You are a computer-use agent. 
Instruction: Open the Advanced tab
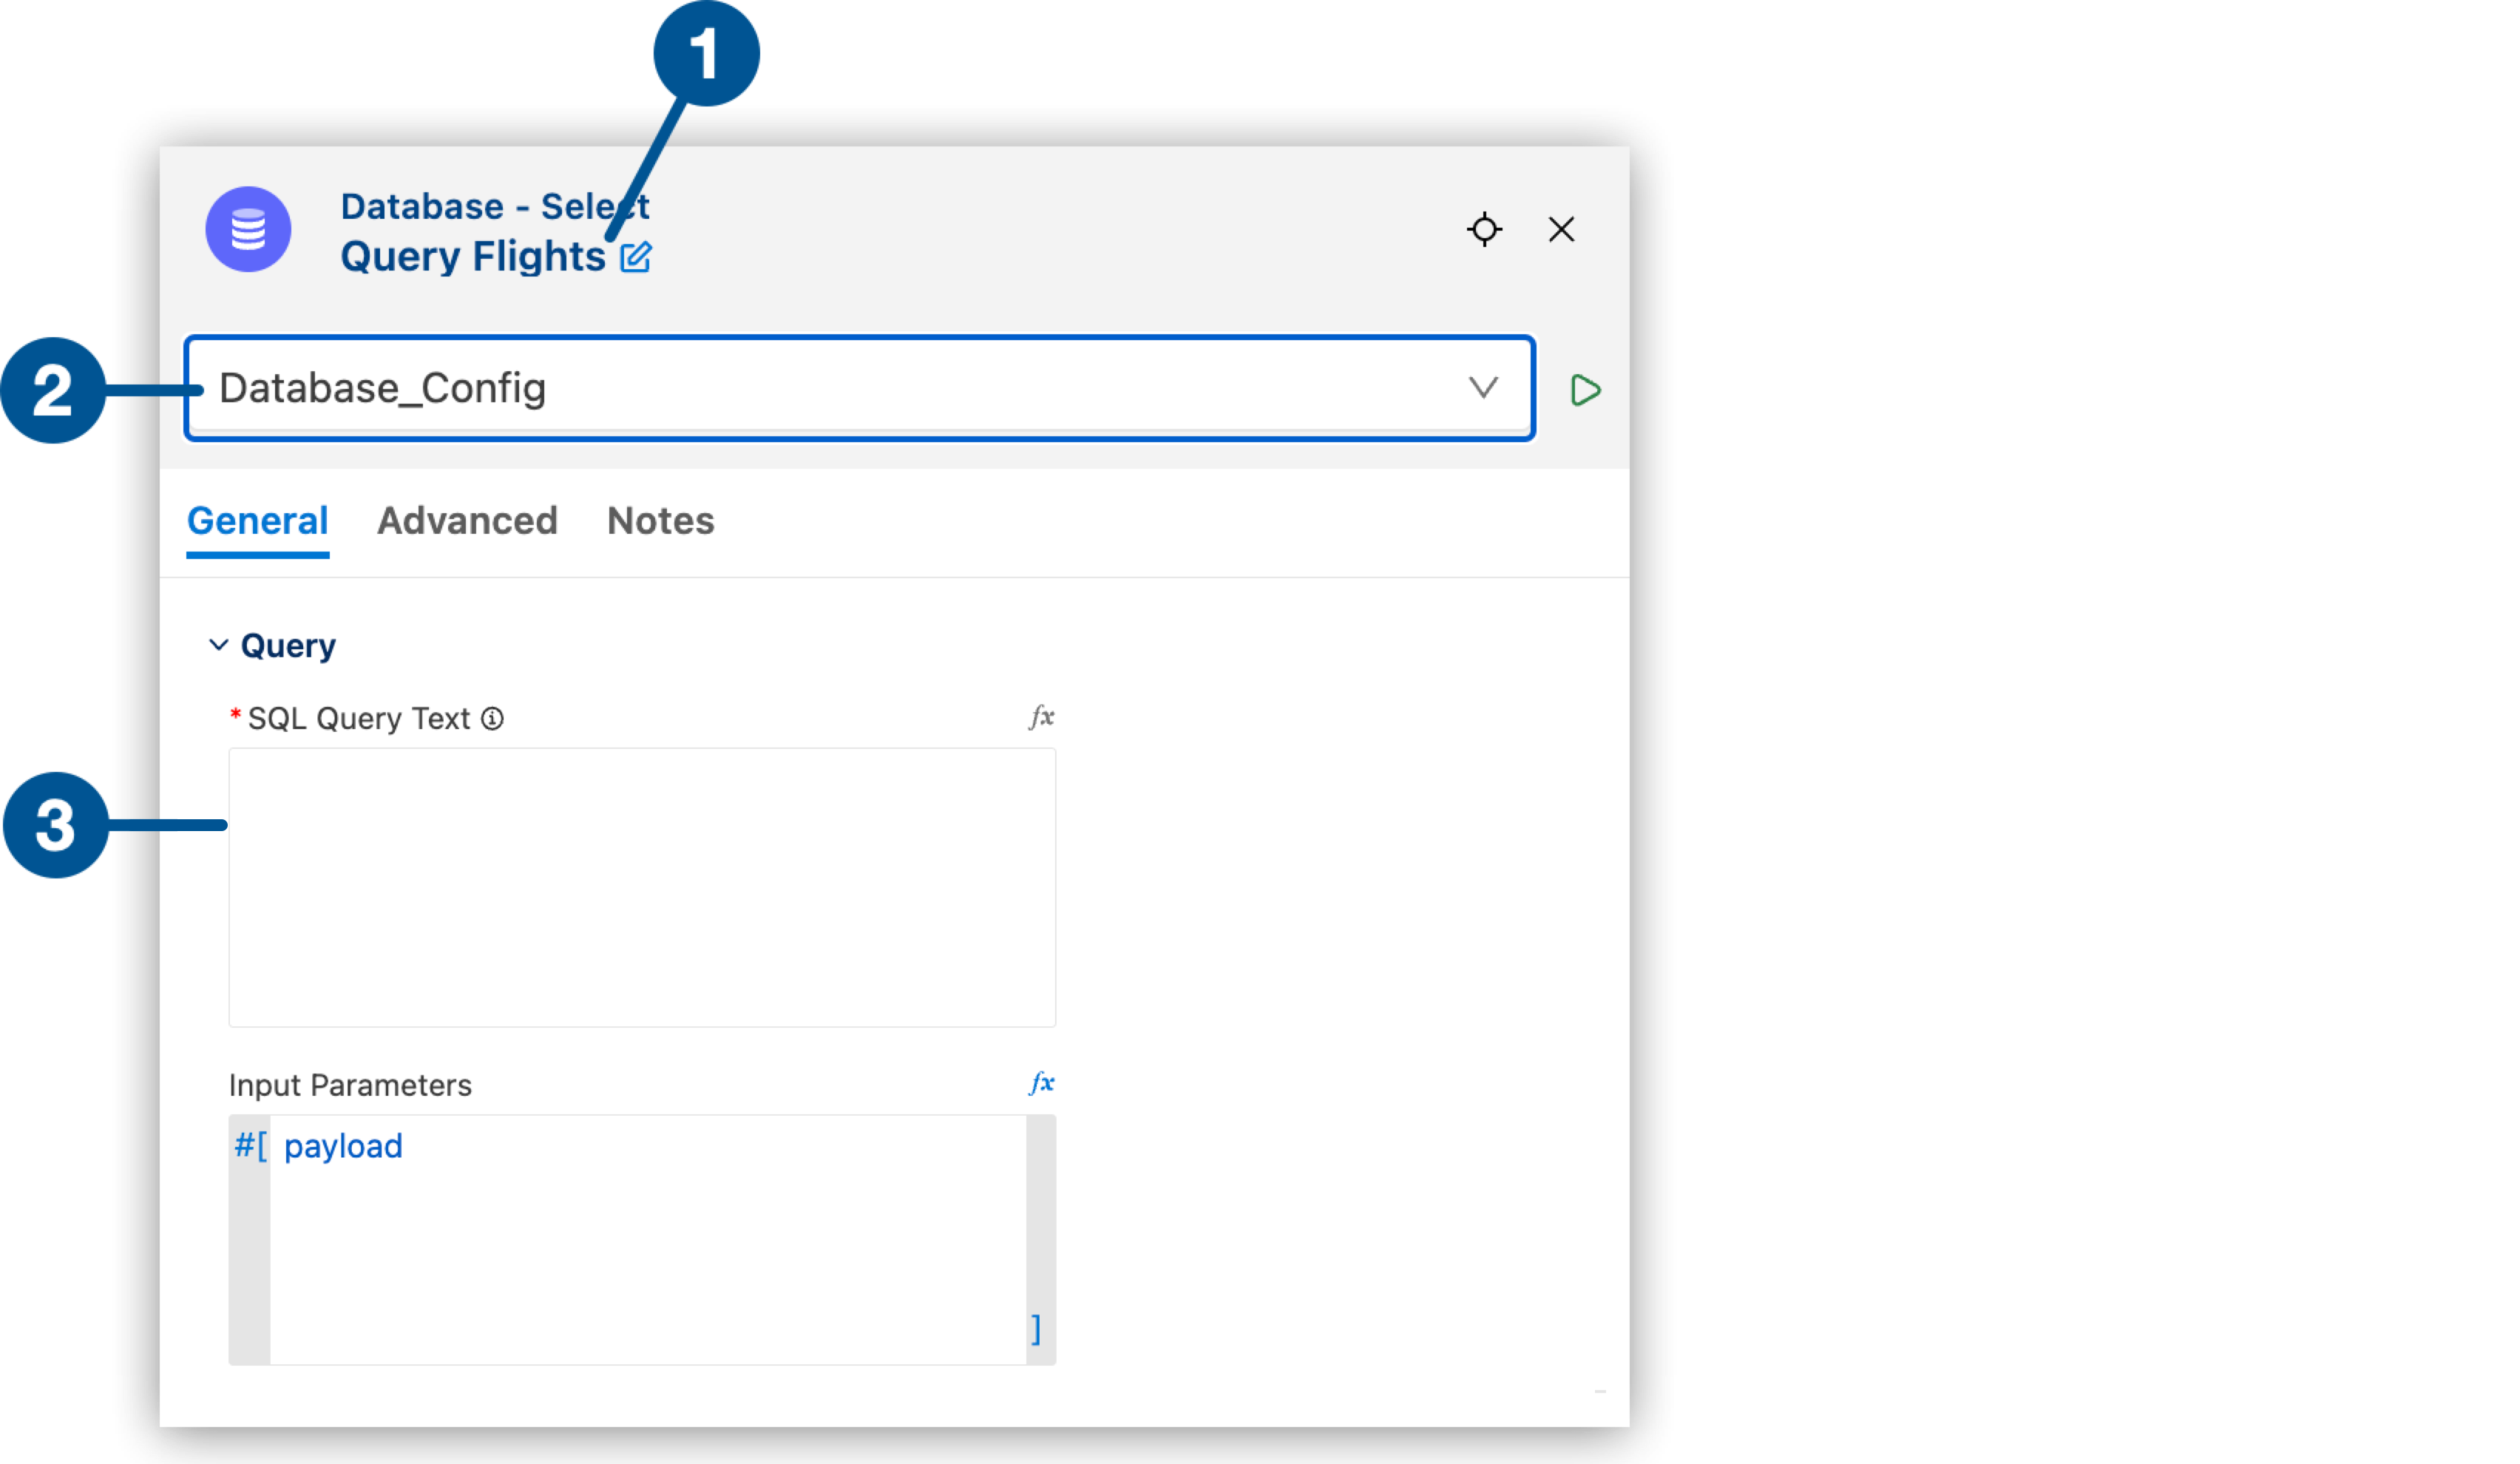pyautogui.click(x=469, y=519)
